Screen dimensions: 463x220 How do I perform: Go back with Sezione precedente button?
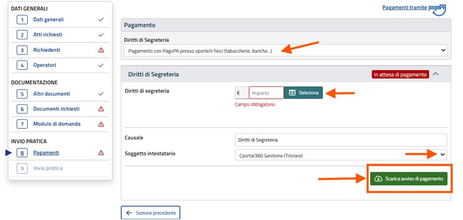(x=150, y=213)
